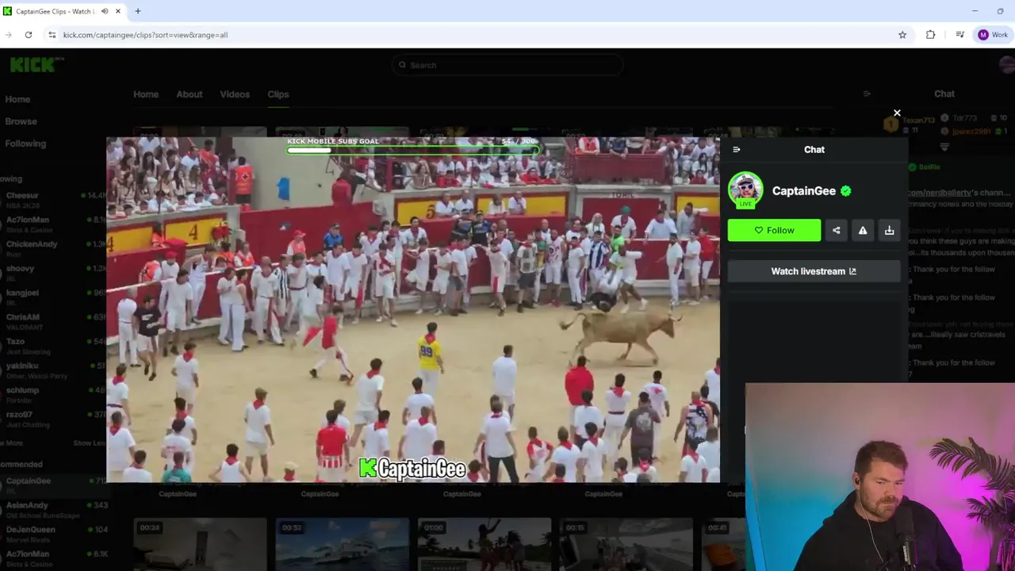
Task: Open Watch livestream link
Action: tap(814, 271)
